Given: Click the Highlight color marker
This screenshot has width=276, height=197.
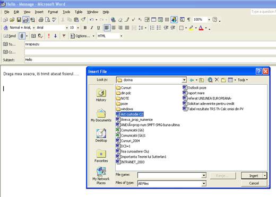Looking at the screenshot, I should pyautogui.click(x=191, y=28).
